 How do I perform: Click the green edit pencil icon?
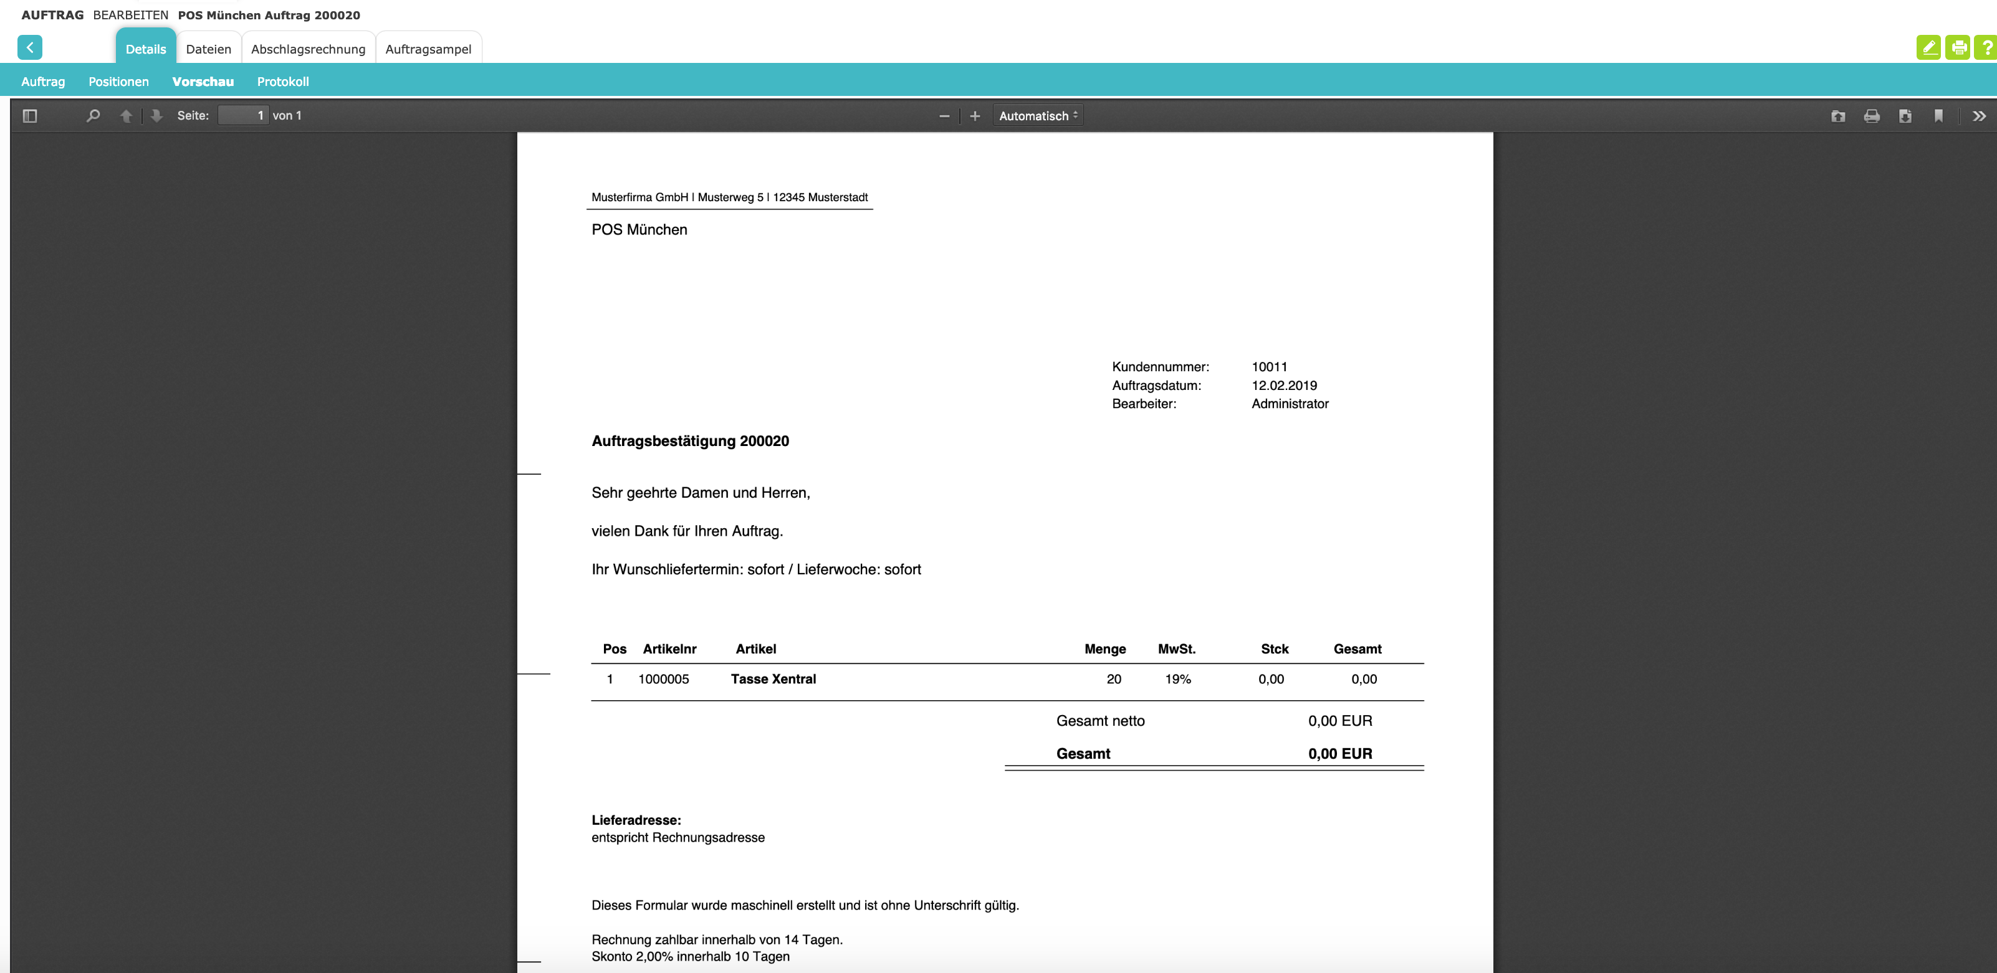click(1928, 48)
